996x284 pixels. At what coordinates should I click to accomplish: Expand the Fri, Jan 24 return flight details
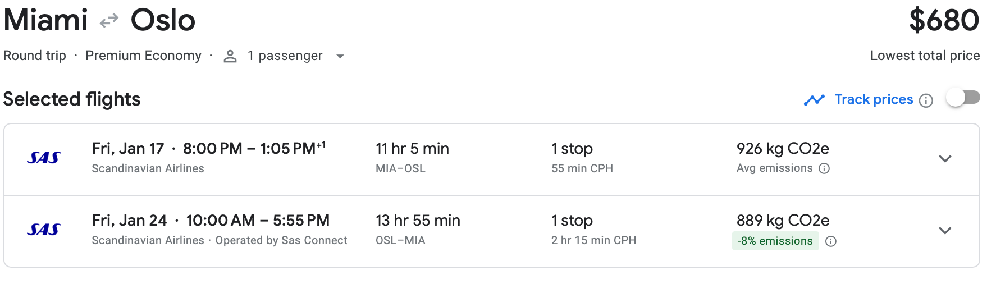[945, 231]
